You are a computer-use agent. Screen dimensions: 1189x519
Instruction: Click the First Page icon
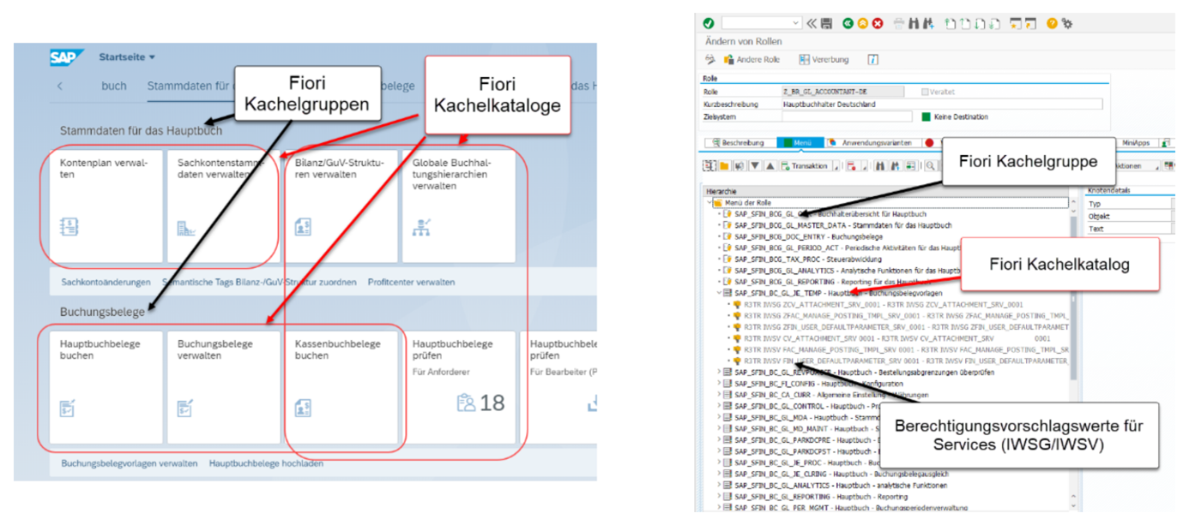949,23
